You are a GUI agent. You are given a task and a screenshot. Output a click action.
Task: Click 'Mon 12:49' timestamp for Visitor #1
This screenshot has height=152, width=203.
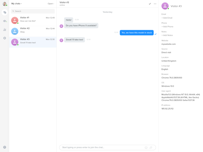click(50, 18)
